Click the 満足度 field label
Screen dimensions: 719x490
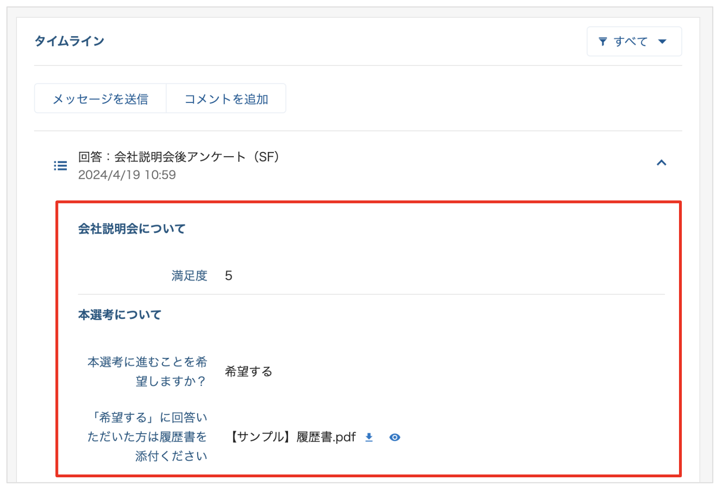point(189,276)
